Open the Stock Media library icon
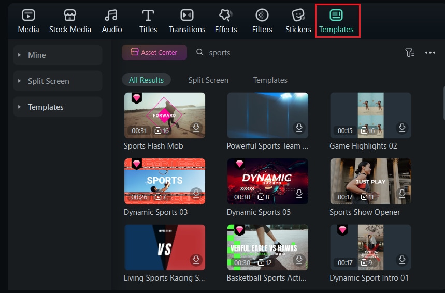Screen dimensions: 445x293 (x=70, y=16)
